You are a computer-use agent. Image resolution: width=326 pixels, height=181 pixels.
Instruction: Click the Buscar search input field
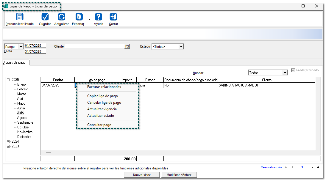click(227, 73)
